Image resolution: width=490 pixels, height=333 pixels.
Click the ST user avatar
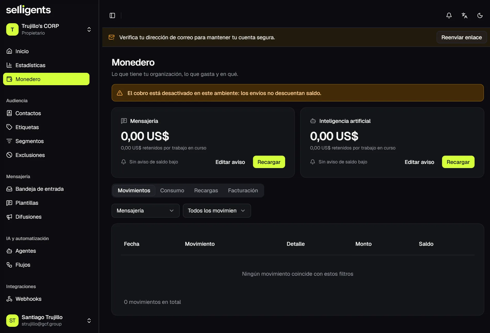coord(12,321)
